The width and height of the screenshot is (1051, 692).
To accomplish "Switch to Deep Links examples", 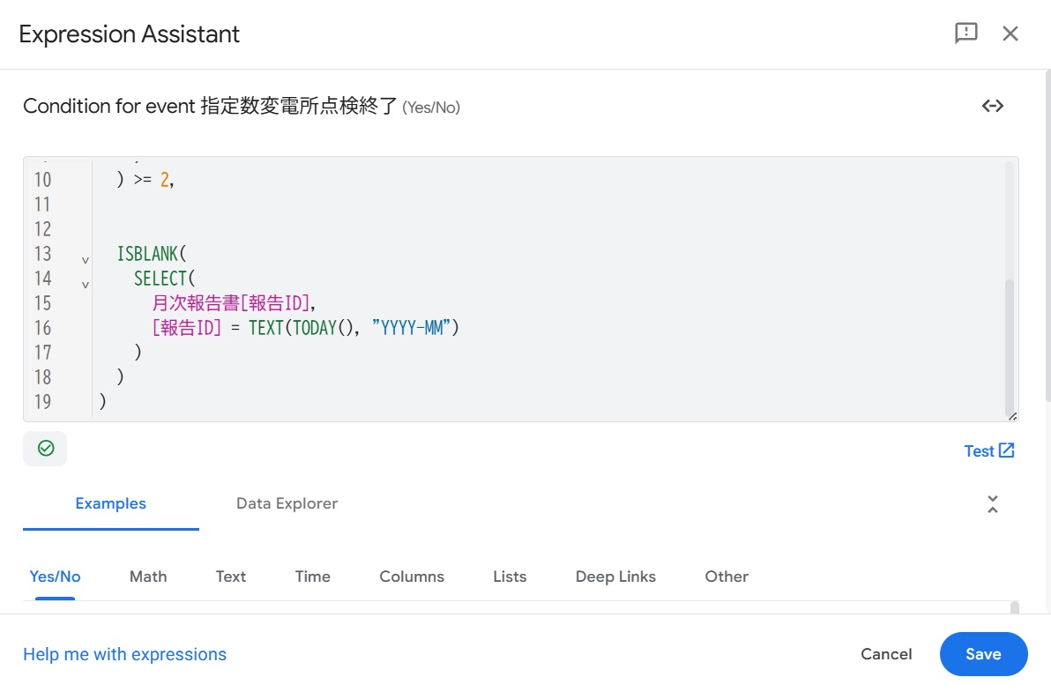I will coord(615,577).
